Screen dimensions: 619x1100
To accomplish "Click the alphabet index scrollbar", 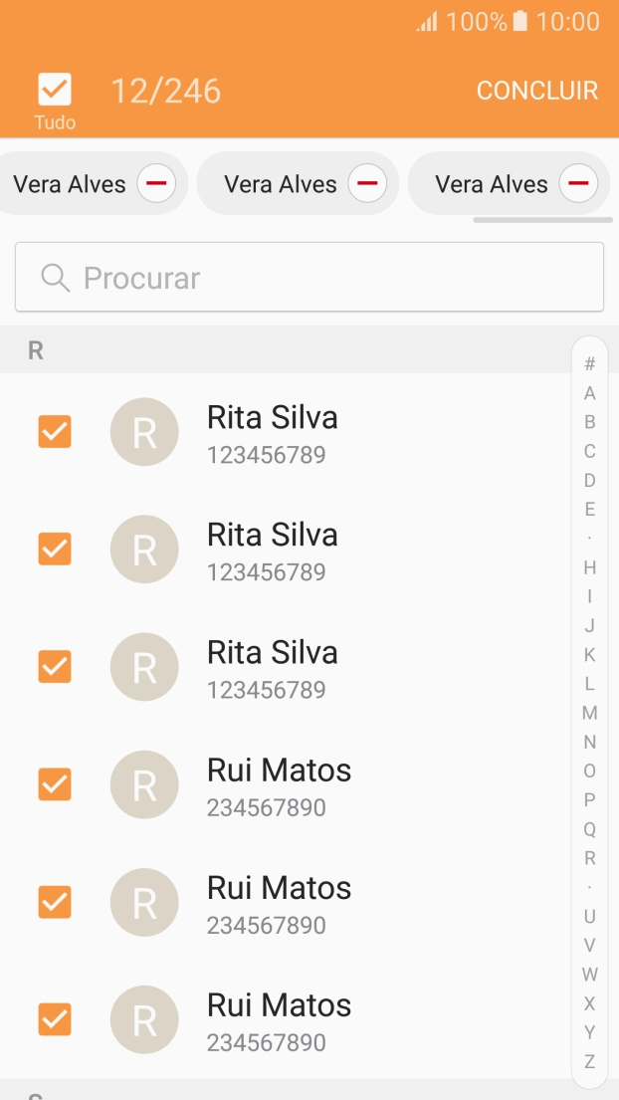I will (589, 713).
